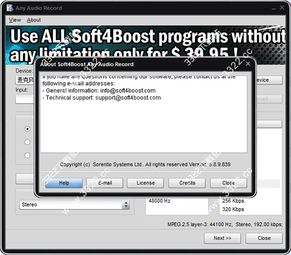291x255 pixels.
Task: Click the Input field in main window
Action: coord(25,99)
